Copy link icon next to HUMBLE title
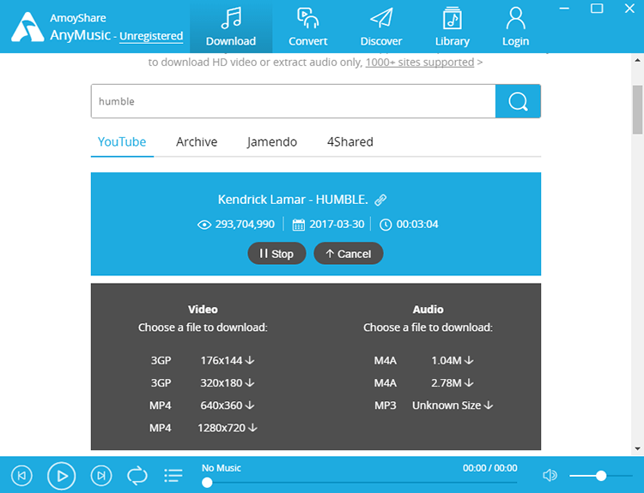 (380, 200)
